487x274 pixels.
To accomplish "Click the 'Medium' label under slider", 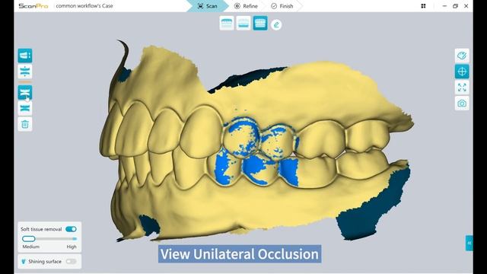I will click(x=30, y=247).
